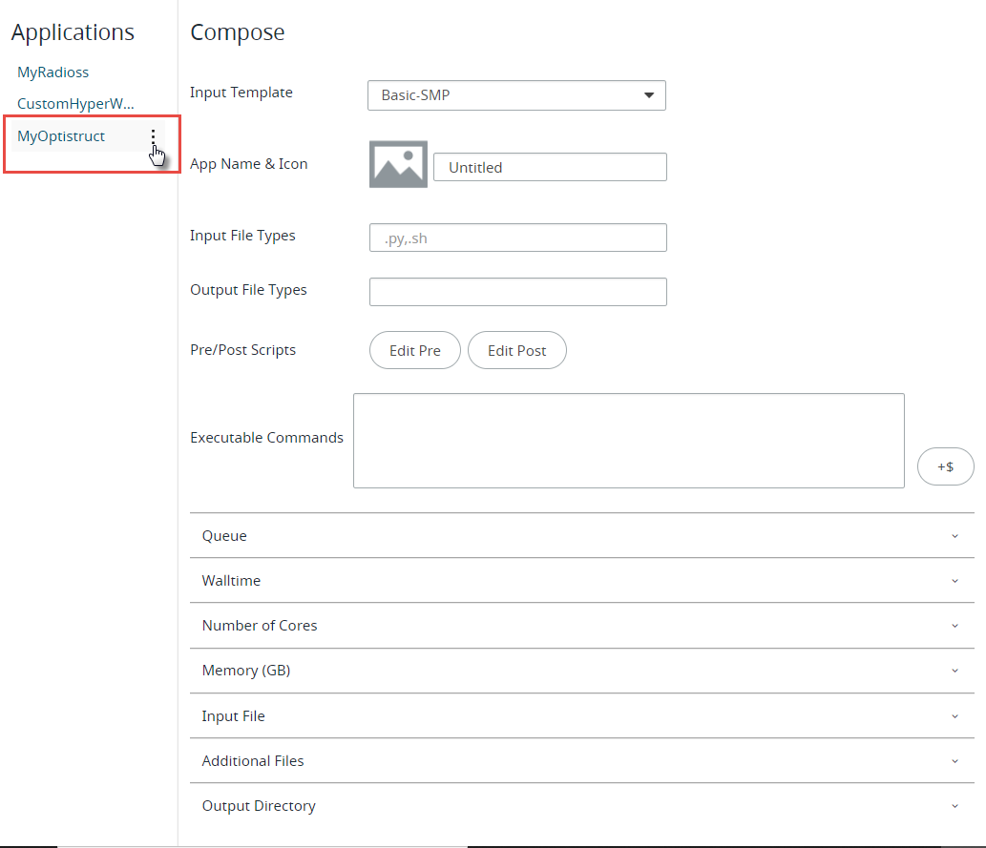Click the Edit Pre script button
This screenshot has height=848, width=986.
click(415, 350)
